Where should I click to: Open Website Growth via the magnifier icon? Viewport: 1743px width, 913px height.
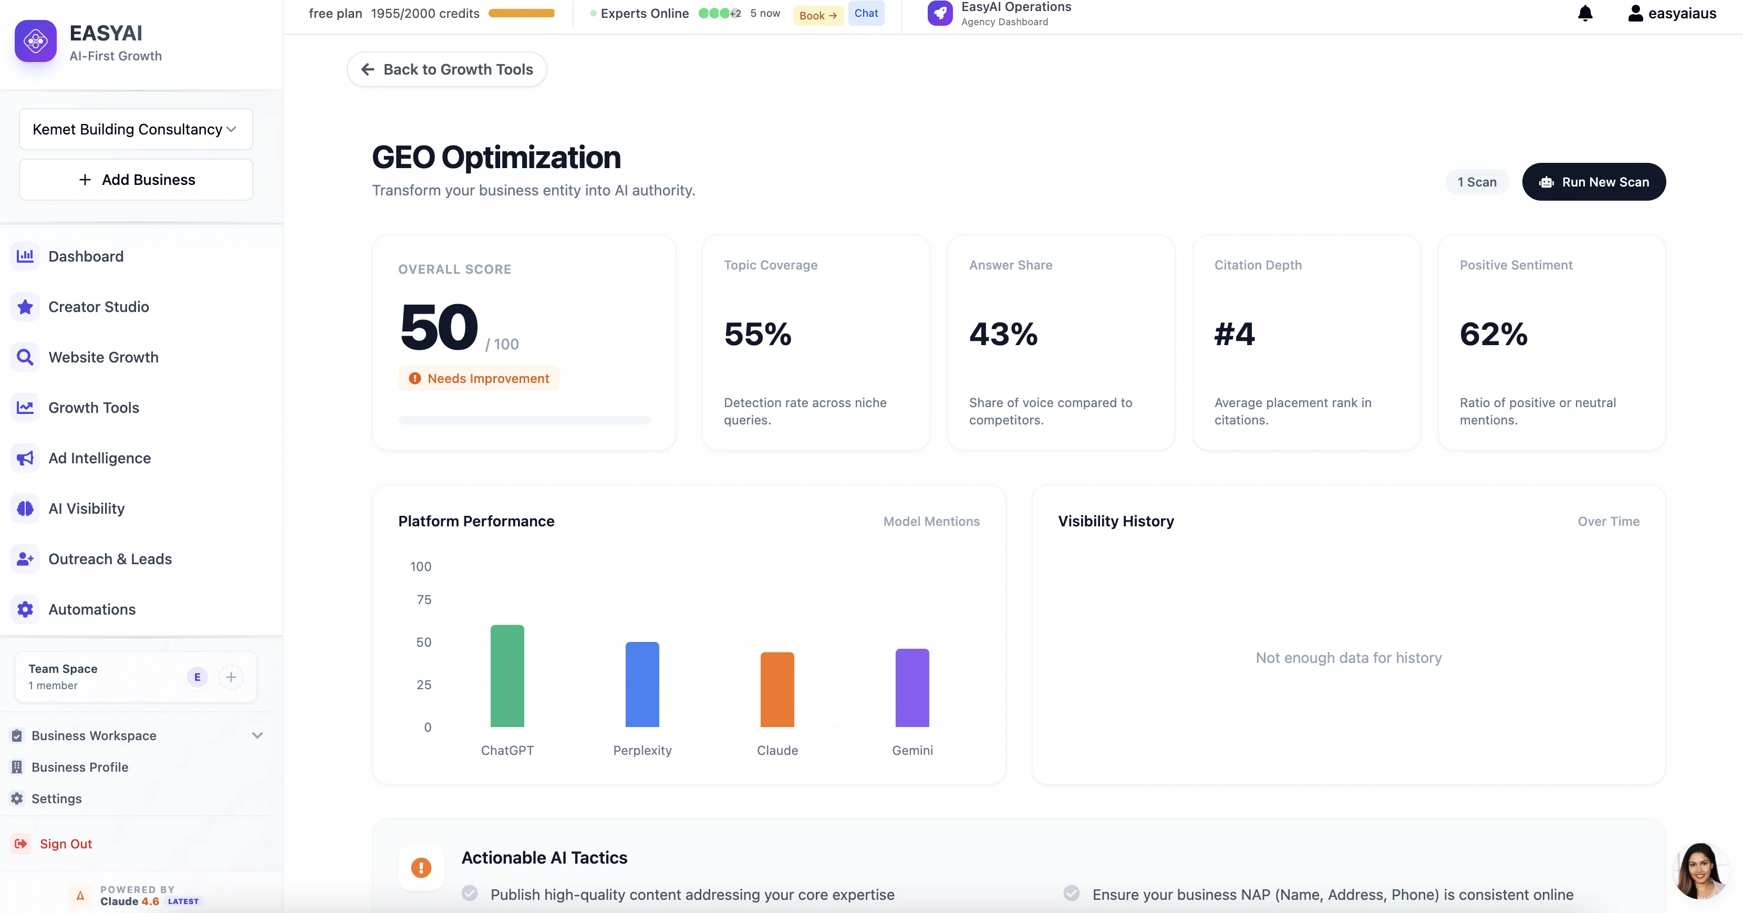pos(25,357)
